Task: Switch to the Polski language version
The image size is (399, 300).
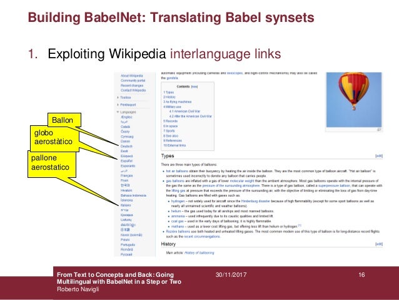Action: [125, 240]
